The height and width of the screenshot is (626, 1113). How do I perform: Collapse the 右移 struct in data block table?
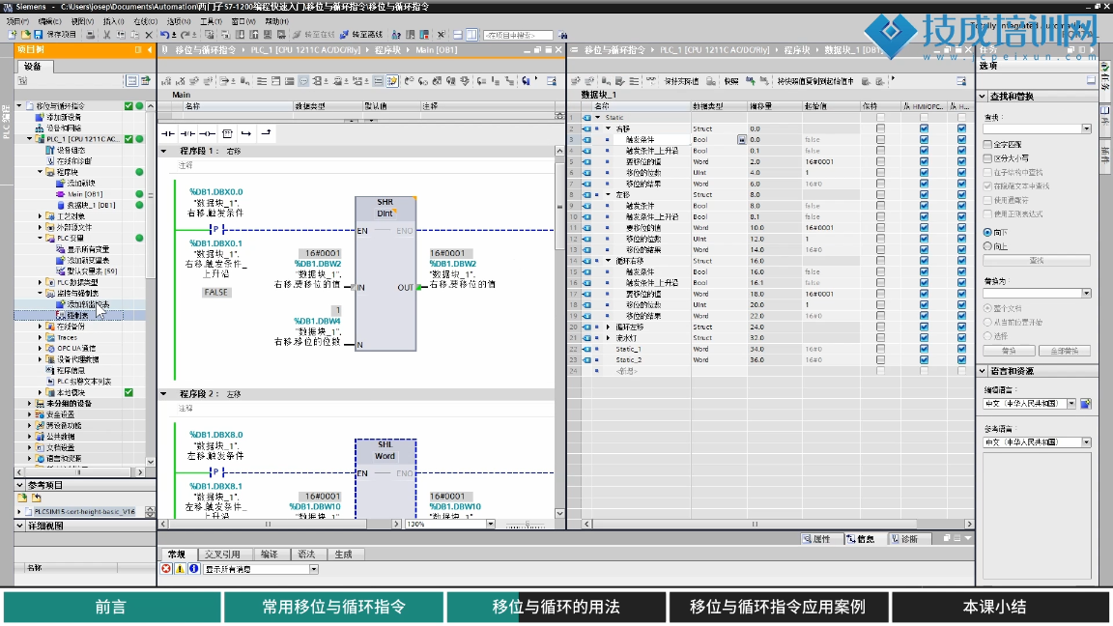(609, 128)
